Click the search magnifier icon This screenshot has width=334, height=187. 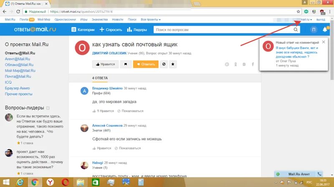click(296, 30)
